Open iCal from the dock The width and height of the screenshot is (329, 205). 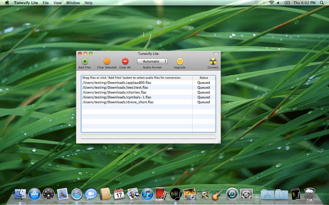click(119, 194)
